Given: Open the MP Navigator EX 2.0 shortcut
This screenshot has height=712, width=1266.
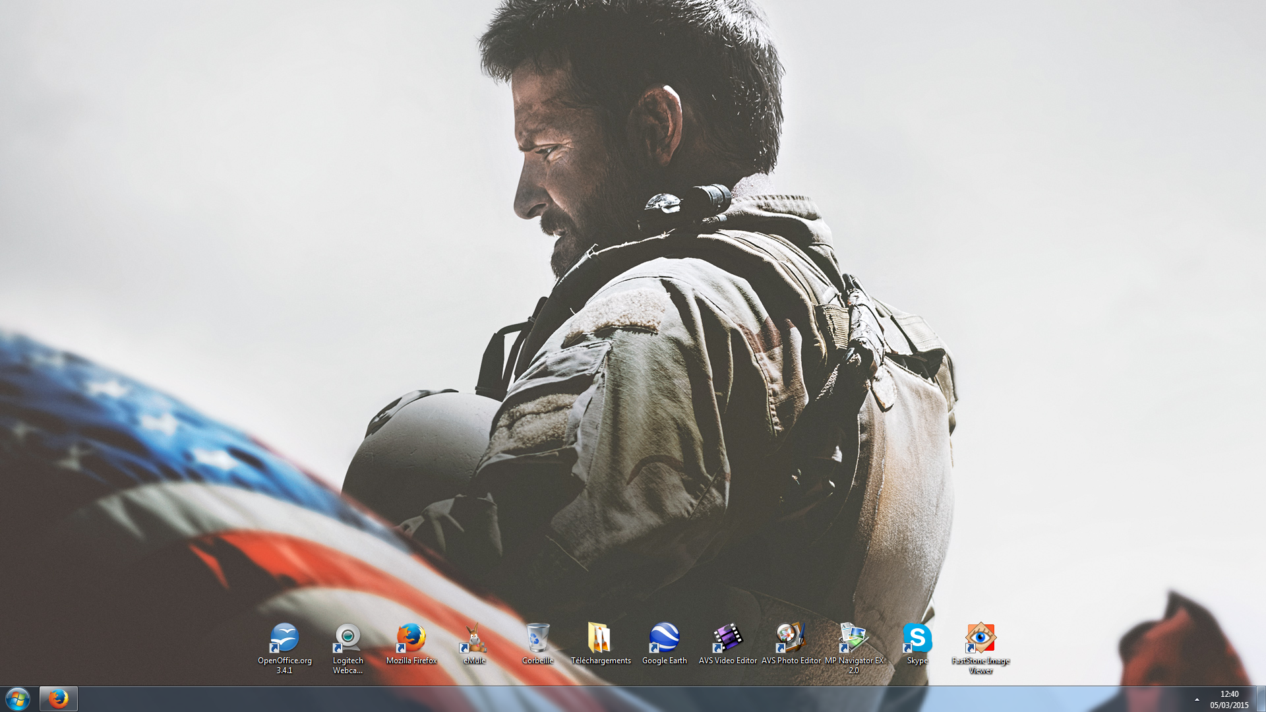Looking at the screenshot, I should pos(854,648).
